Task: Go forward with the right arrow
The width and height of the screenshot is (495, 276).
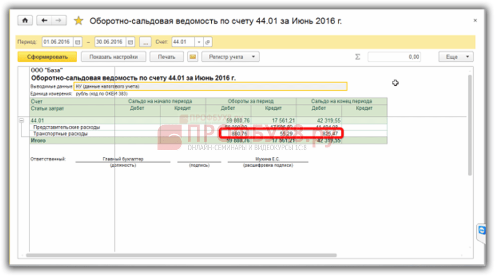Action: (x=58, y=21)
